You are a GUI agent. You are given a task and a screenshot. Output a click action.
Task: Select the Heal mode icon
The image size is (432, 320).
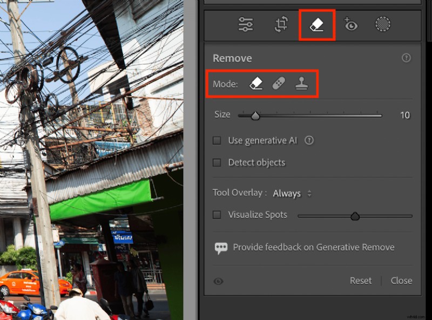click(279, 83)
